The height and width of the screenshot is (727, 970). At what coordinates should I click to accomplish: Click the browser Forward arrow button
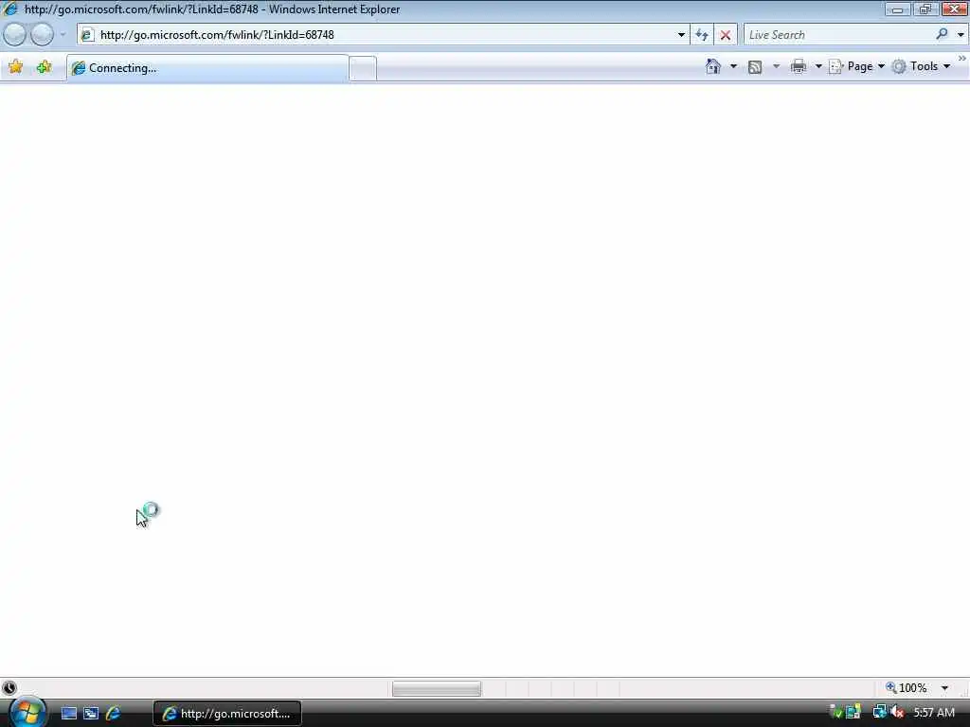pyautogui.click(x=42, y=35)
